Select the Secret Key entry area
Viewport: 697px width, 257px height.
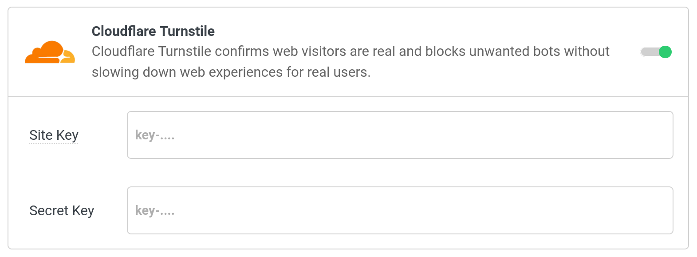click(399, 210)
